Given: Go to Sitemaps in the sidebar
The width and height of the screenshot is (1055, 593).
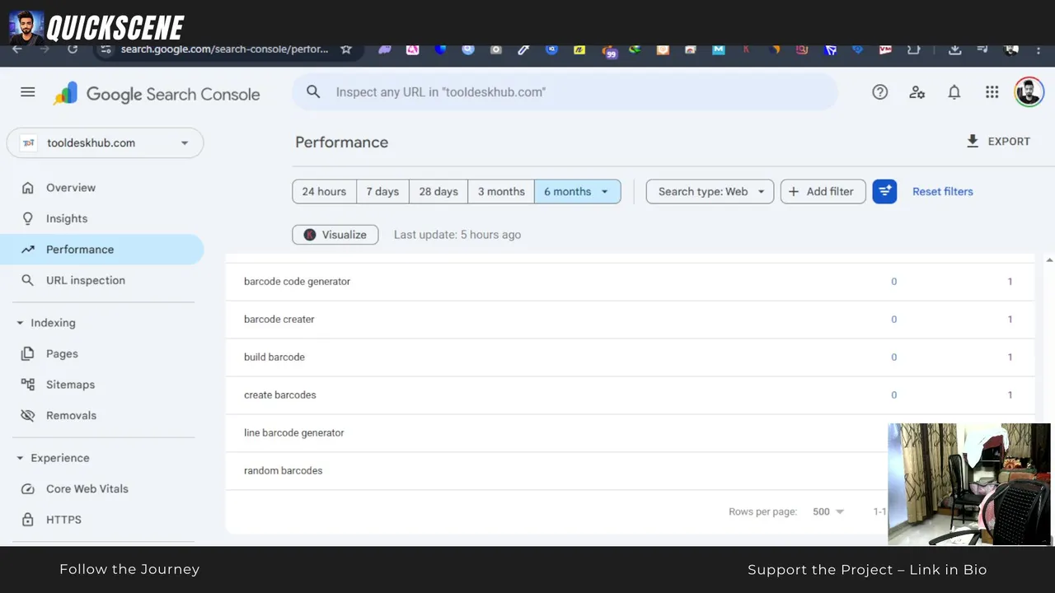Looking at the screenshot, I should [x=70, y=385].
